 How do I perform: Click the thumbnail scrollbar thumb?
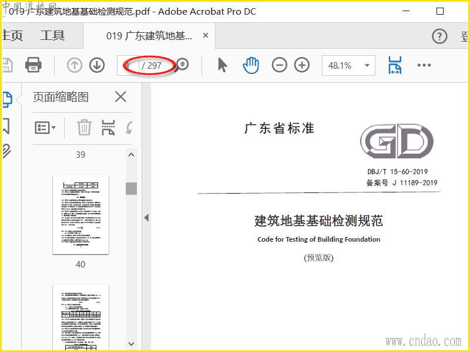pyautogui.click(x=131, y=188)
